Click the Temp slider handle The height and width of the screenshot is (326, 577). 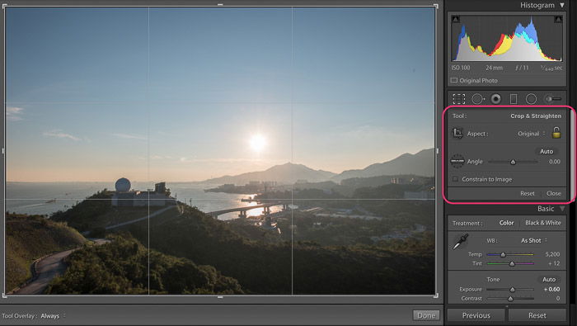[503, 254]
